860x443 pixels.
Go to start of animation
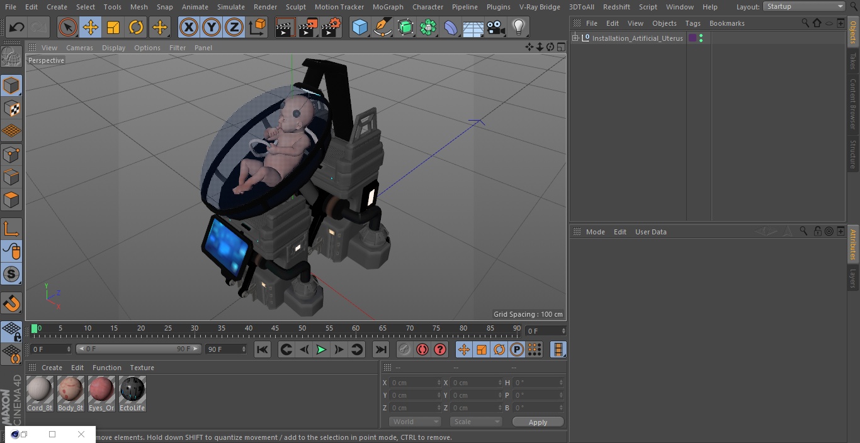pyautogui.click(x=263, y=349)
